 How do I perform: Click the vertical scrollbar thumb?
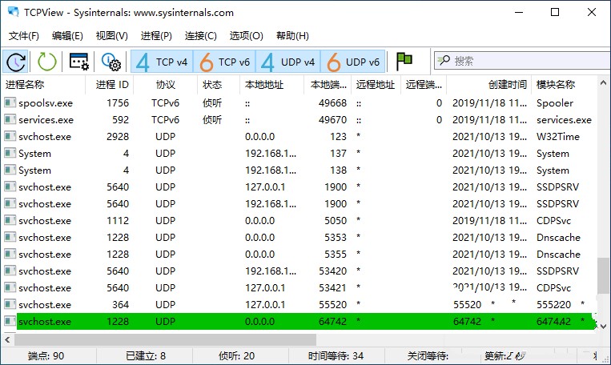[x=603, y=275]
